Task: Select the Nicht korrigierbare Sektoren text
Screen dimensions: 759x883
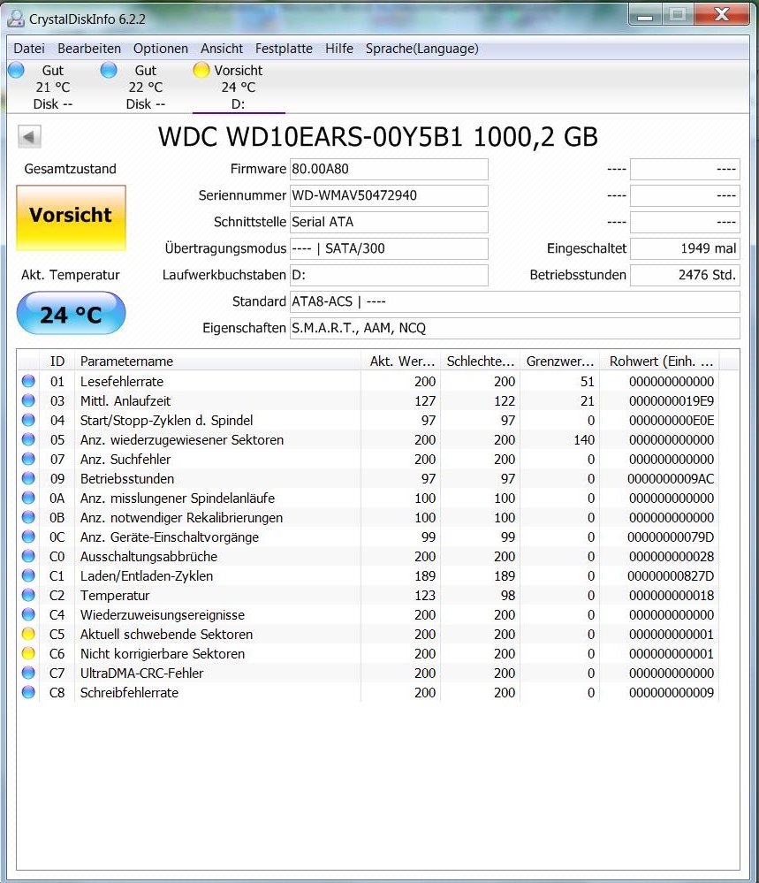Action: (x=163, y=654)
